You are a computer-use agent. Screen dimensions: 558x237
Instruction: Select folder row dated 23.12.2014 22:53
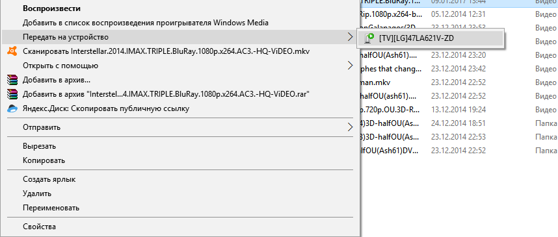tap(459, 137)
